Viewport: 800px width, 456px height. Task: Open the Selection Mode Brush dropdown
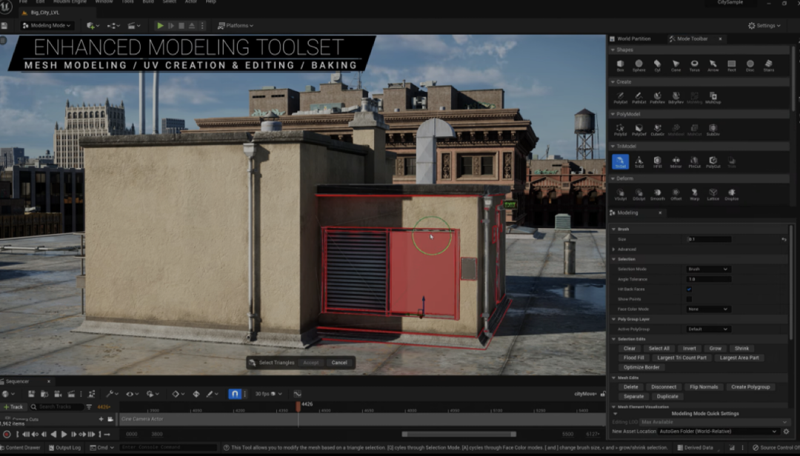tap(708, 269)
